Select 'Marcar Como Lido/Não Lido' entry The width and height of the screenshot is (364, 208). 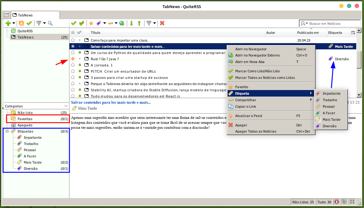tap(271, 71)
